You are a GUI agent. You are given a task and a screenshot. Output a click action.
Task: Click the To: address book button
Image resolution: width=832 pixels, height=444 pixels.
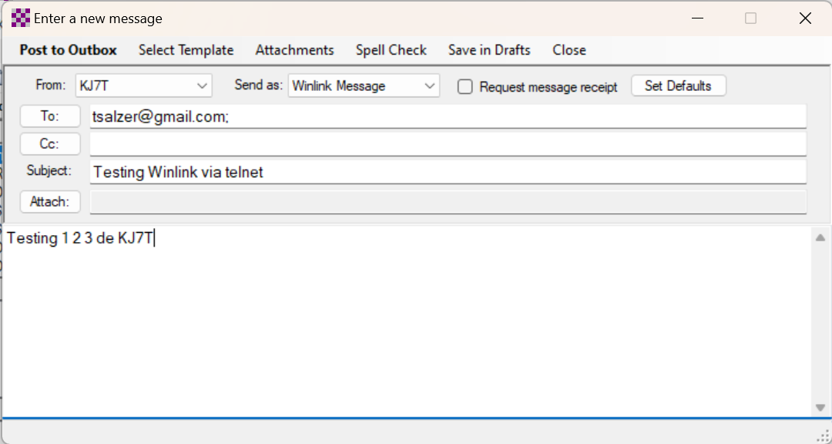(50, 116)
